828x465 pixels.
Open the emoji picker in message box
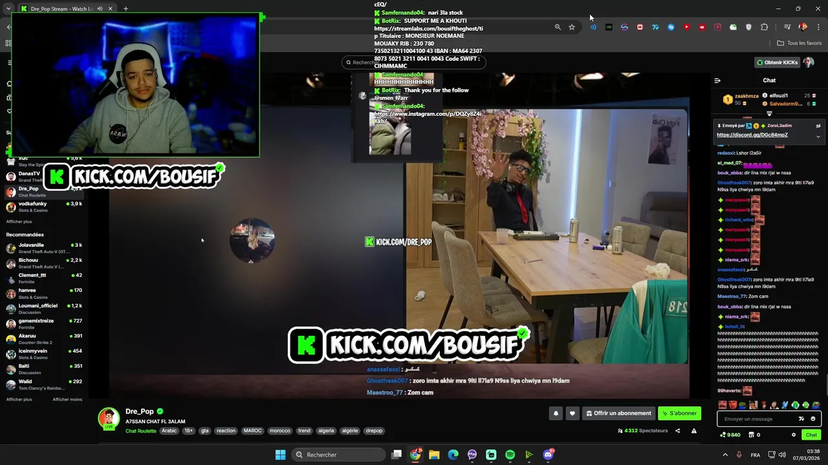pyautogui.click(x=813, y=419)
